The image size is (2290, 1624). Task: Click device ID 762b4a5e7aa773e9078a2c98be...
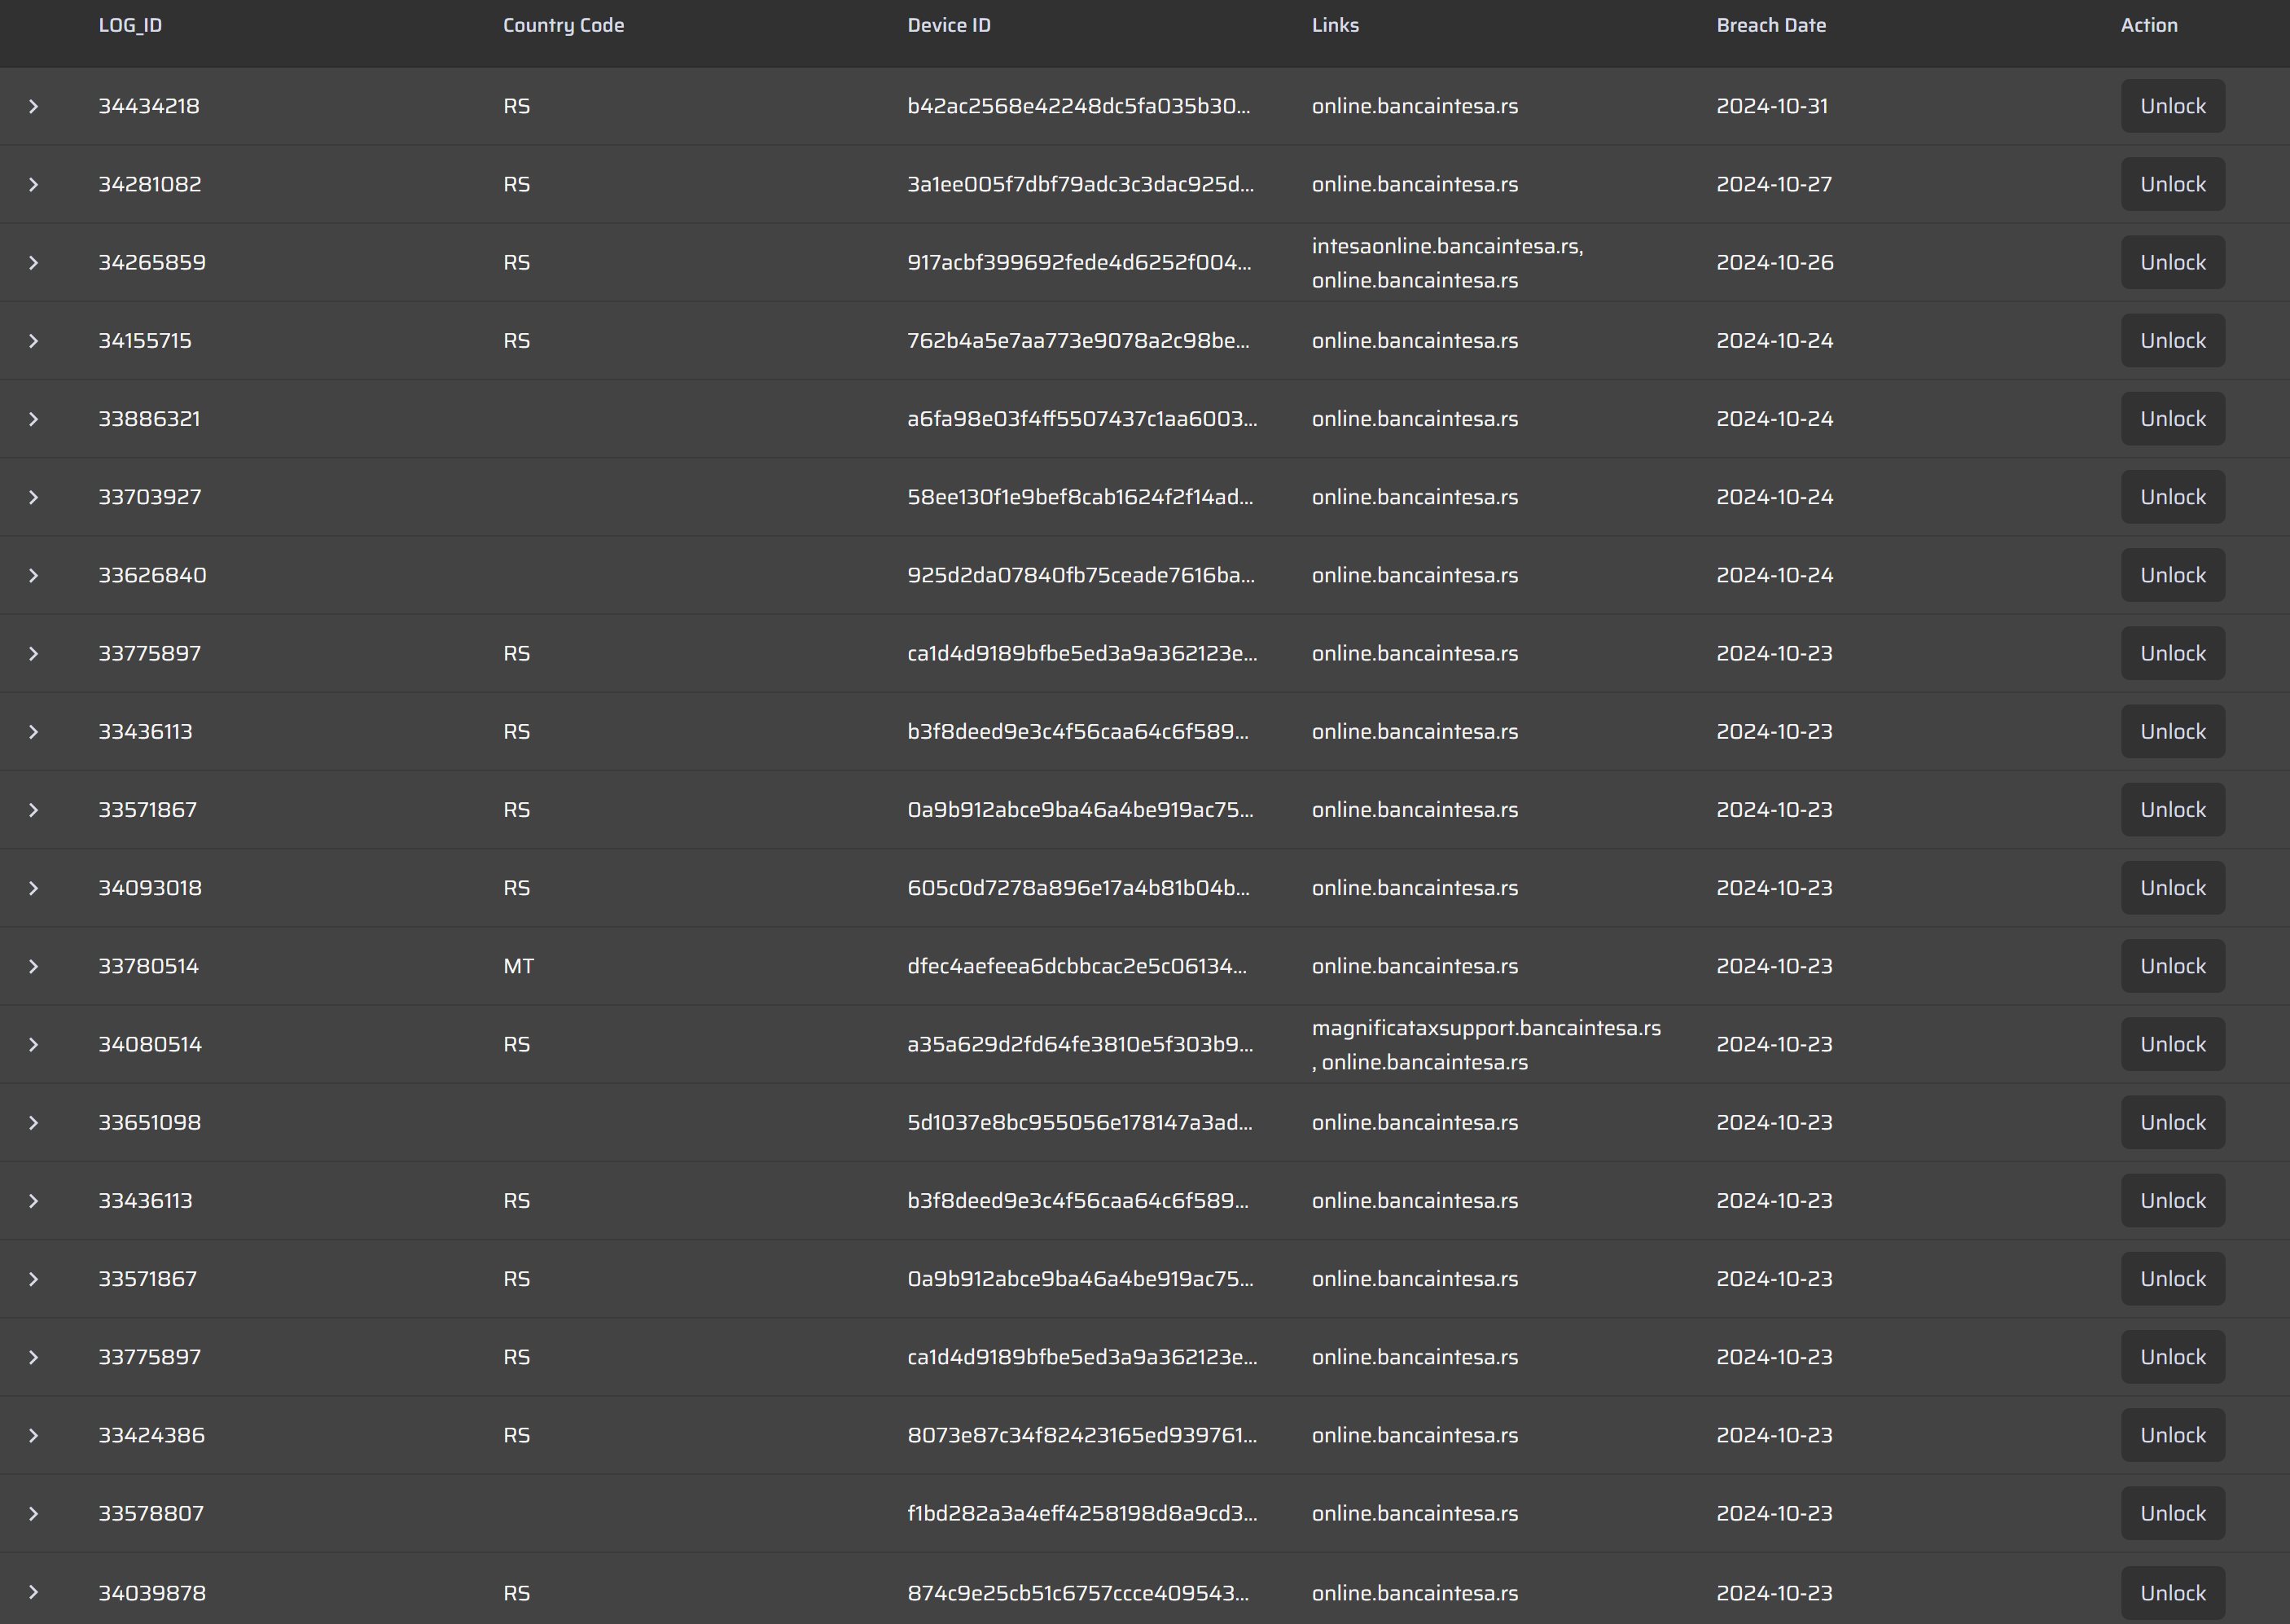point(1078,341)
